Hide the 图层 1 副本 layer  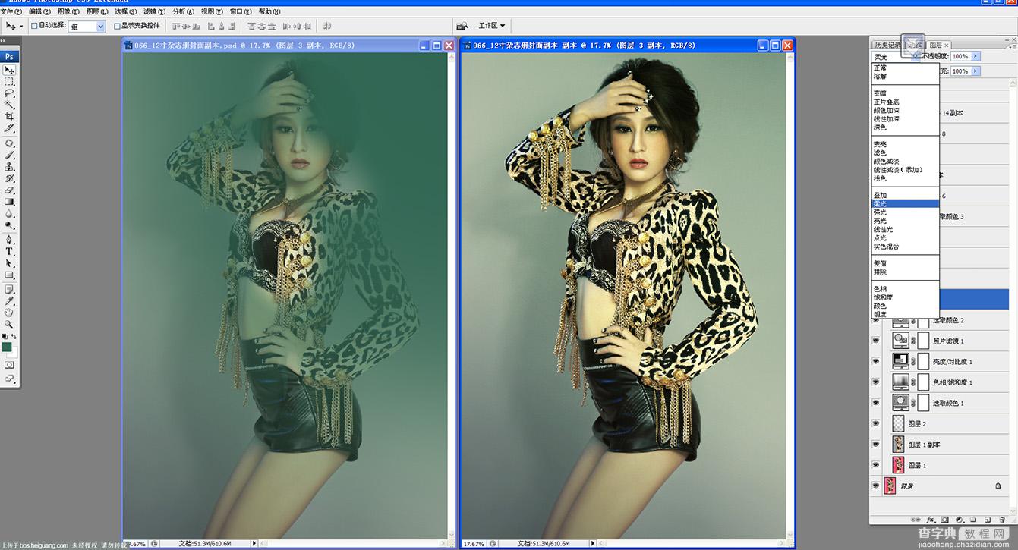[x=876, y=445]
